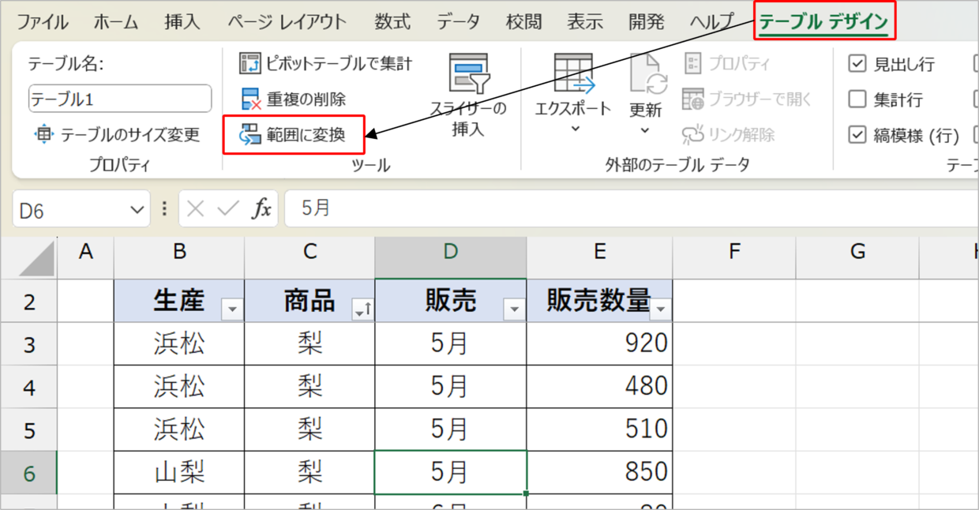Click the Select All corner triangle
The width and height of the screenshot is (979, 510).
point(36,257)
